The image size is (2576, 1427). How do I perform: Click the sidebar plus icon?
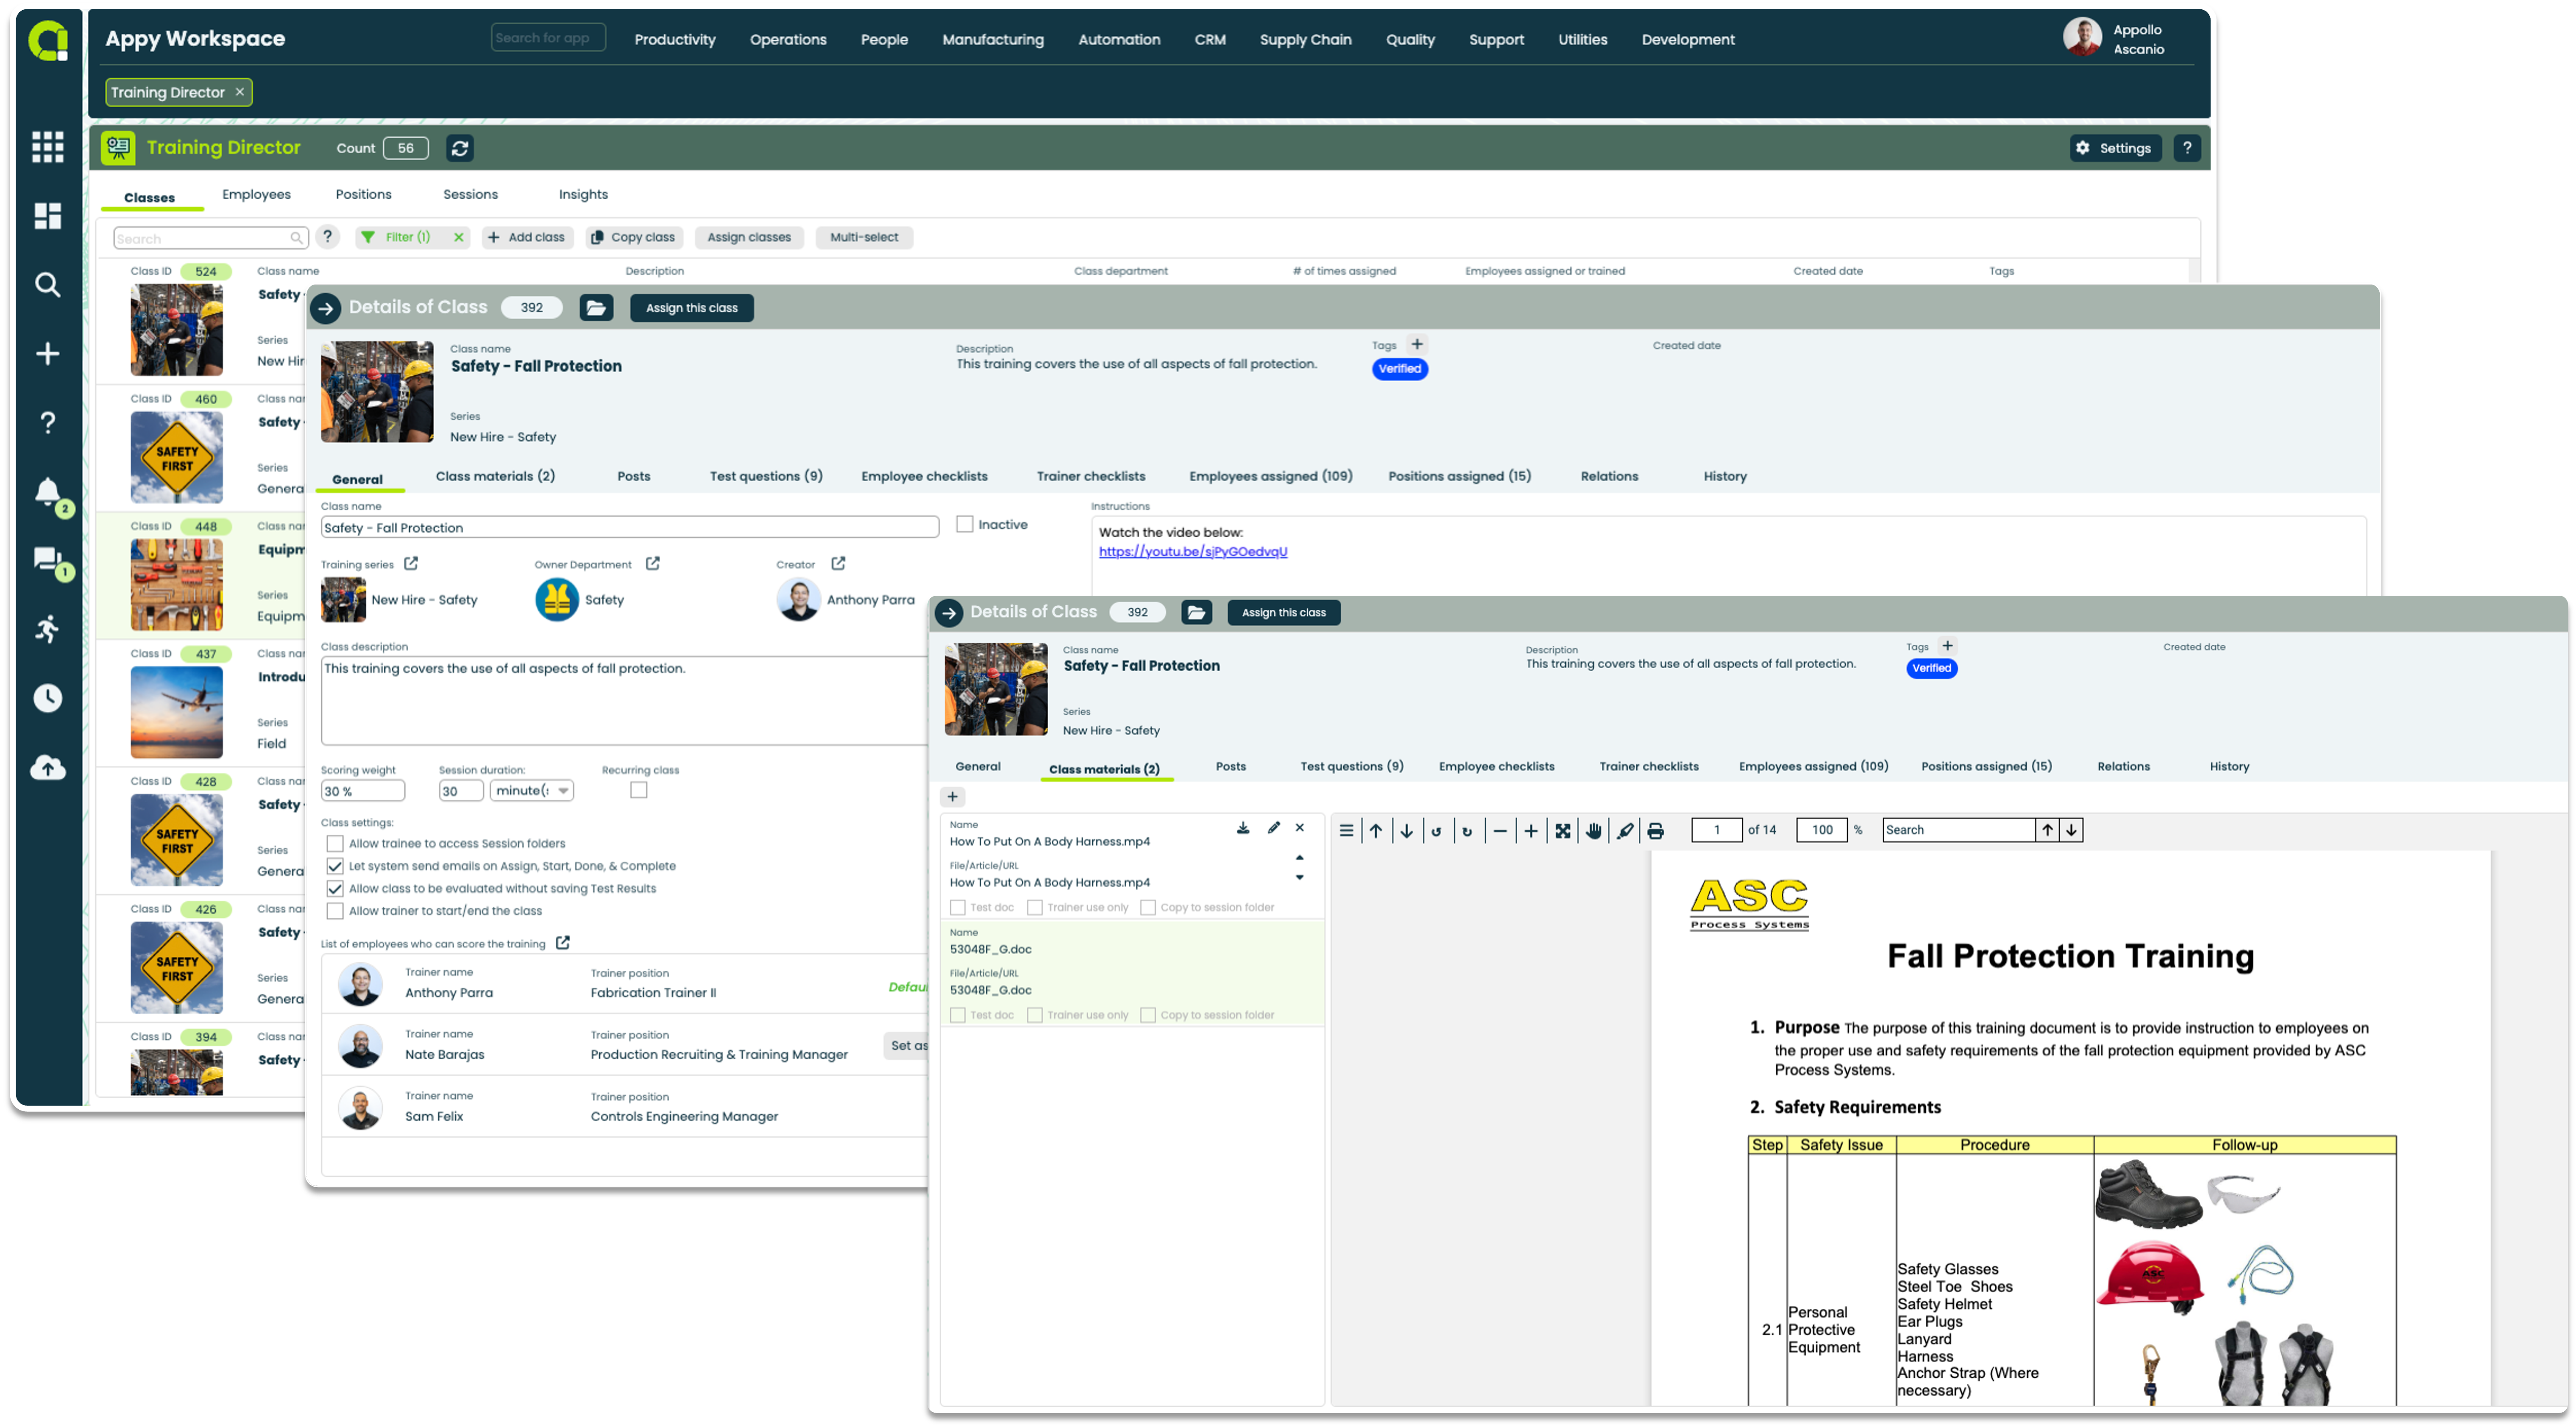click(47, 353)
